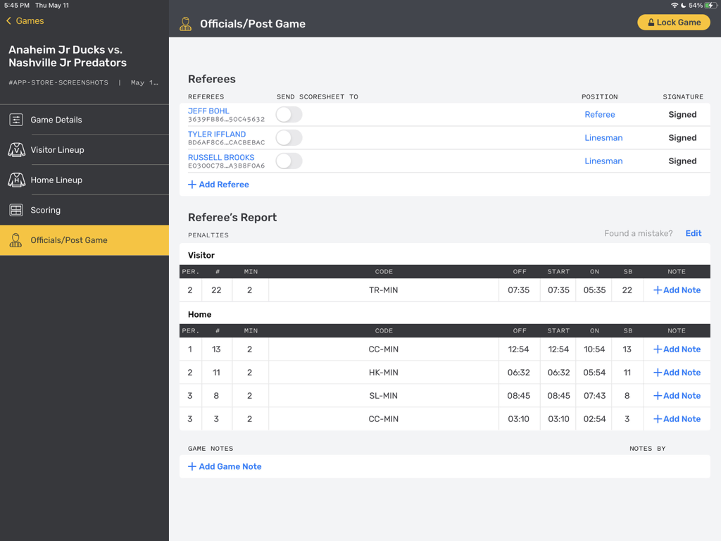Open Russell Brooks's Linesman position selector
This screenshot has height=541, width=721.
pos(603,161)
